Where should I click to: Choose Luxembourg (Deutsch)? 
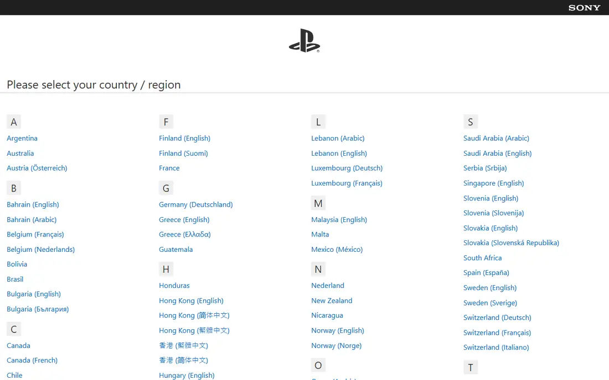point(347,168)
